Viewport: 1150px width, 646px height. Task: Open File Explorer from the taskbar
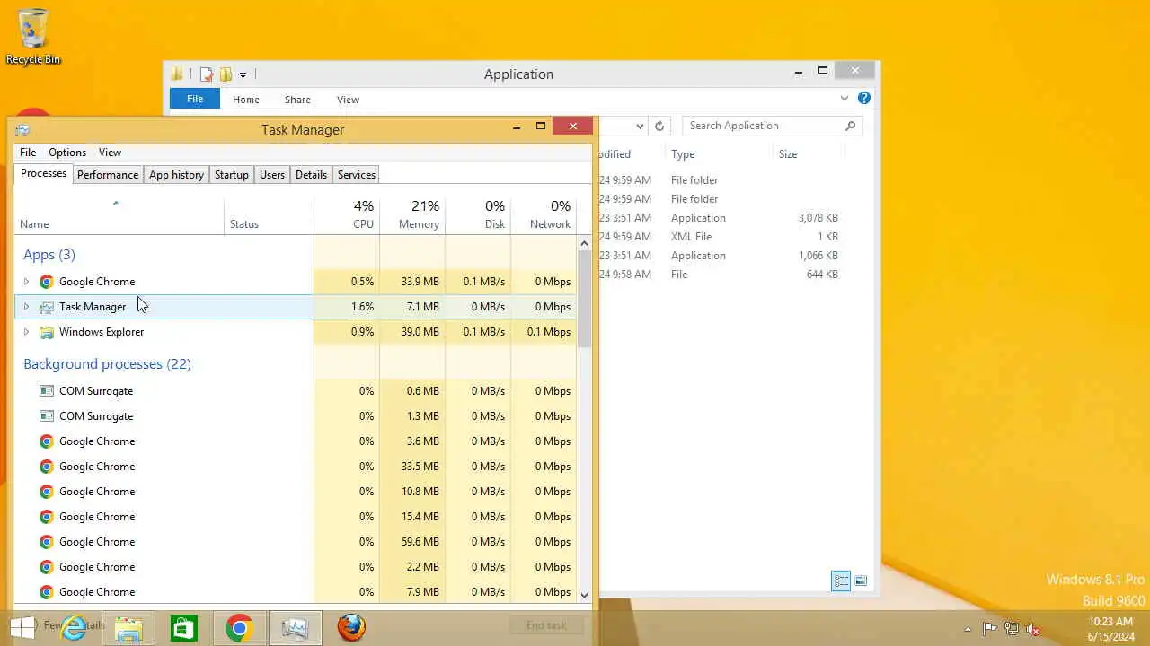tap(128, 628)
